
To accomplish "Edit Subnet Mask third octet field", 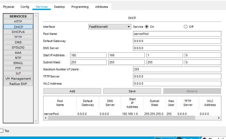I will point(165,62).
